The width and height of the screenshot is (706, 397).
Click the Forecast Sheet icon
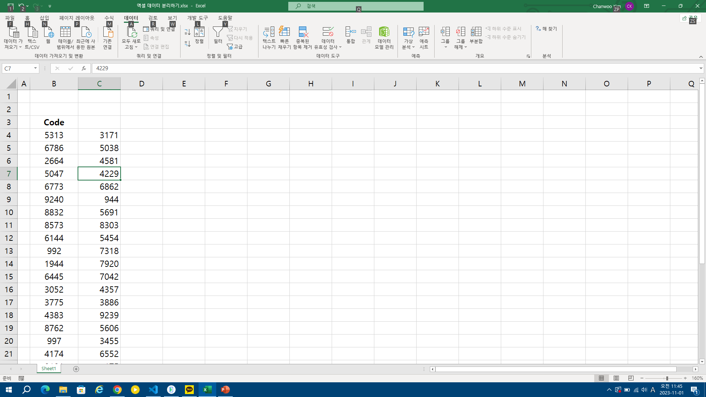(424, 32)
